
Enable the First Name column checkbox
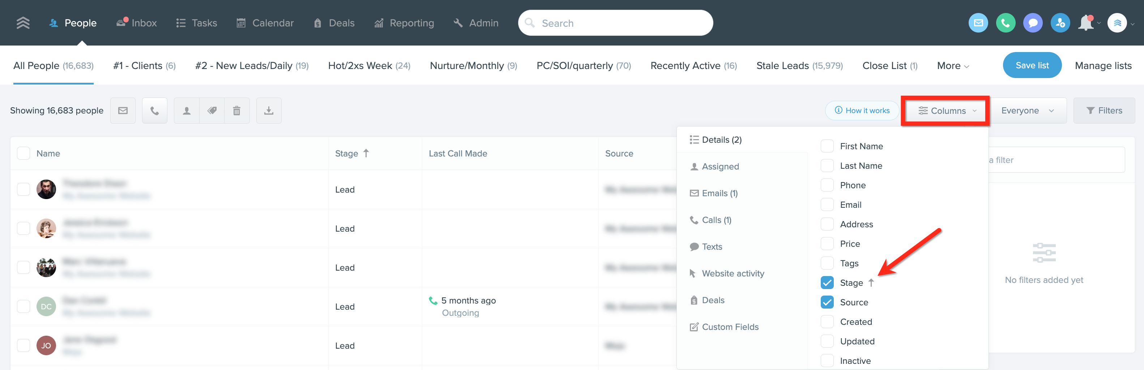tap(827, 146)
